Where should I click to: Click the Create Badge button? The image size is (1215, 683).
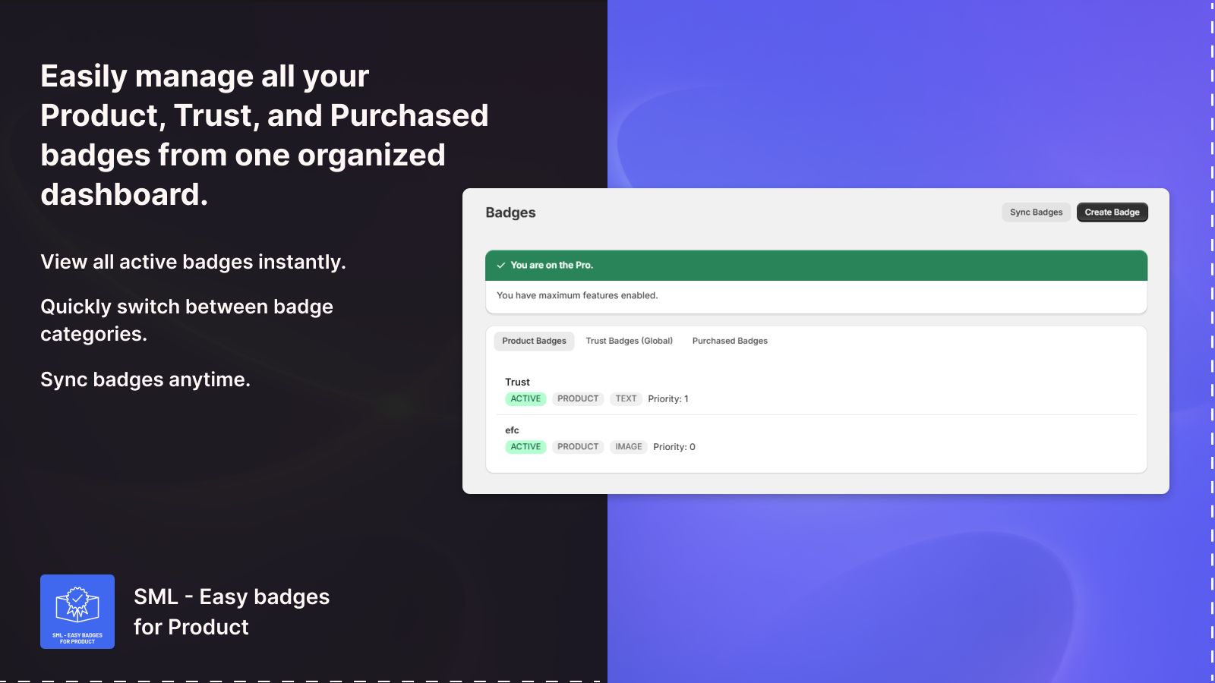click(x=1112, y=212)
